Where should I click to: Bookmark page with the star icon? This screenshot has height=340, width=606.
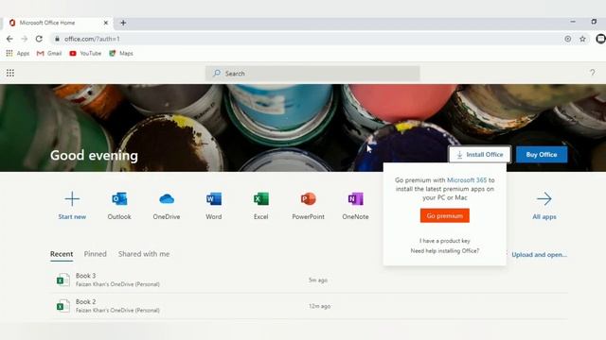[582, 39]
